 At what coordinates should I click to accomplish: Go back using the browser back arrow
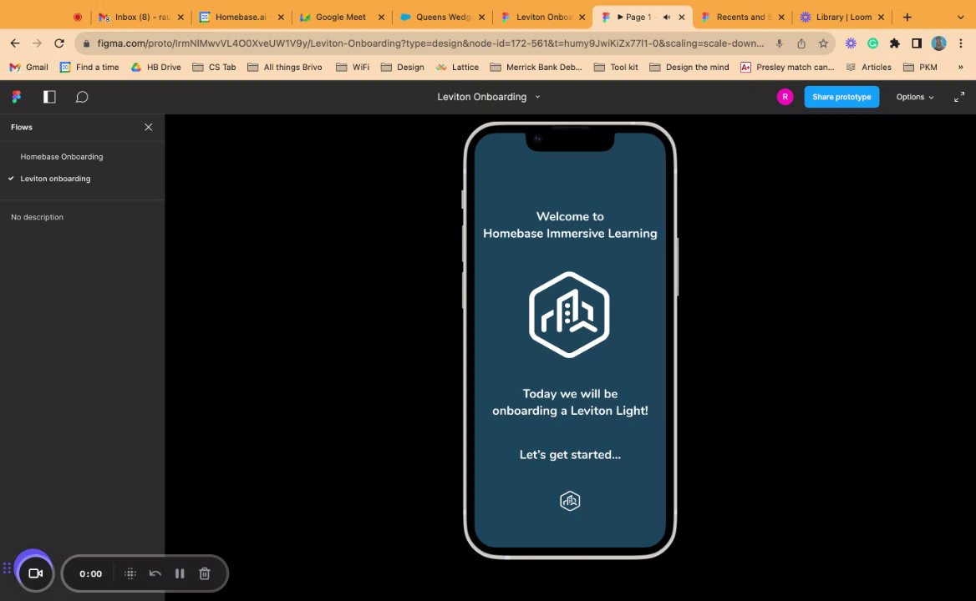pyautogui.click(x=15, y=43)
